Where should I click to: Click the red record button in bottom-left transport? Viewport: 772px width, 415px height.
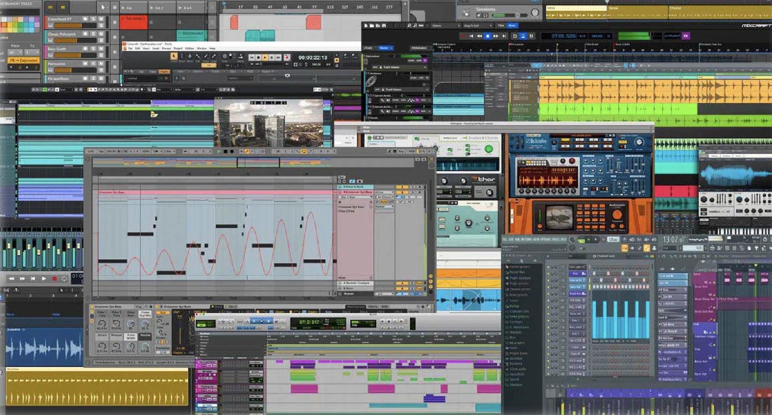pos(54,279)
